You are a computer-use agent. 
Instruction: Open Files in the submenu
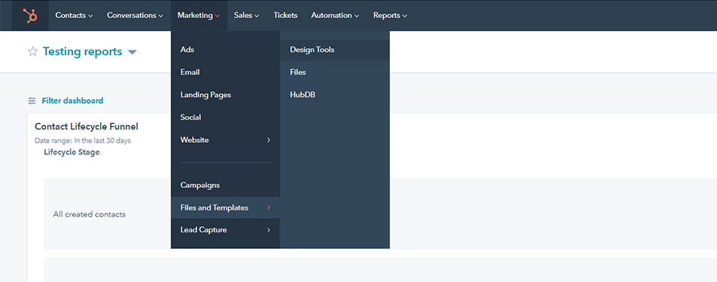[335, 72]
